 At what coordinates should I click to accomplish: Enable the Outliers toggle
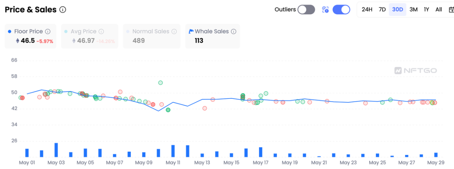[306, 9]
